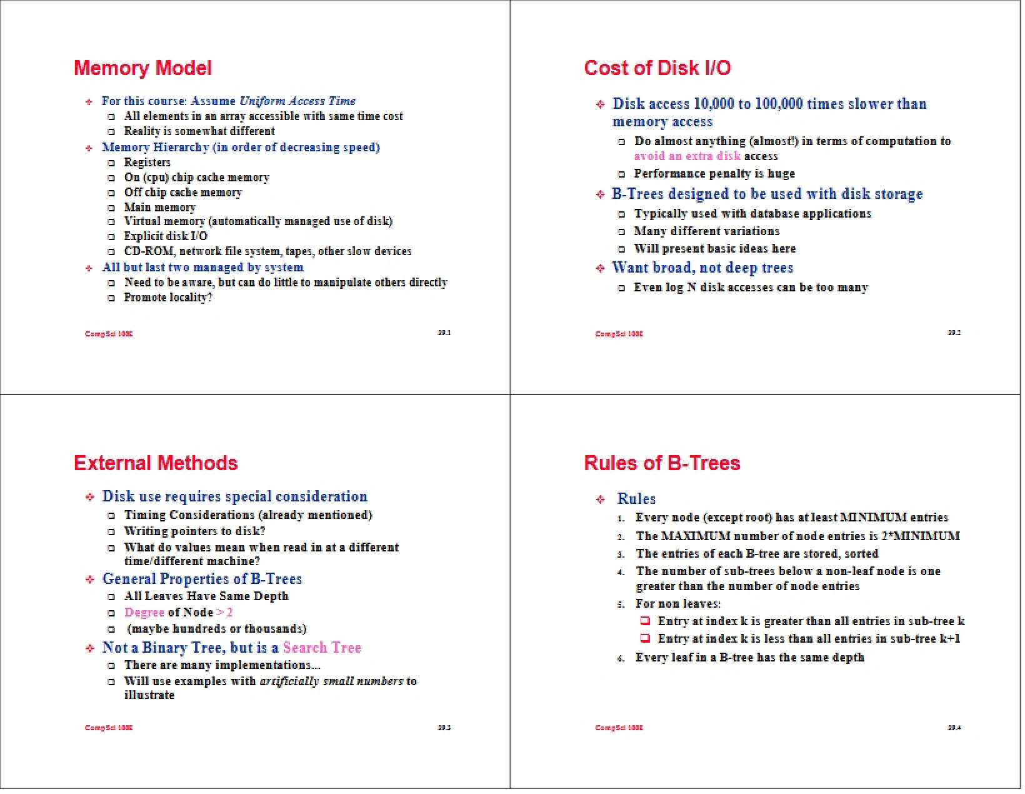Select 'Every leaf in a B-tree has the same depth'
Viewport: 1025px width, 794px height.
coord(750,658)
